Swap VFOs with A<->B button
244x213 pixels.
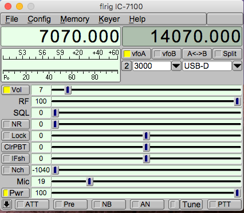click(197, 54)
